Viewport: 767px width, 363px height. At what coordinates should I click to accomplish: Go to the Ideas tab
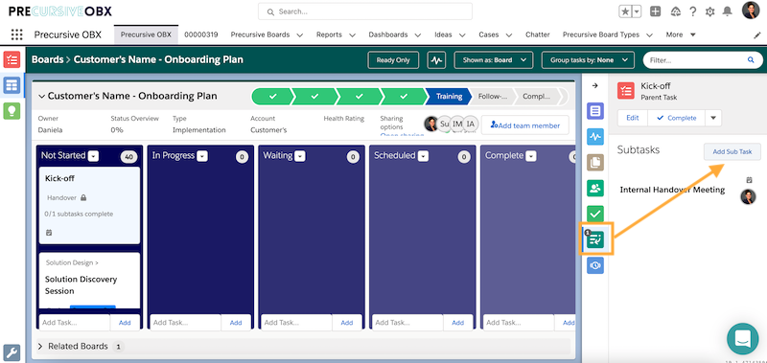[x=443, y=34]
